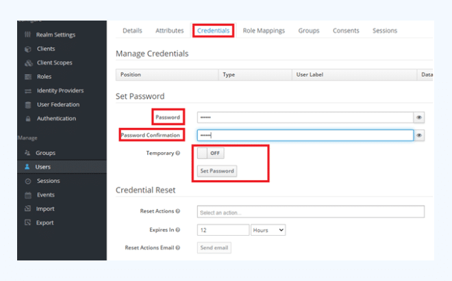Viewport: 452px width, 281px height.
Task: Click the Send email button
Action: click(214, 247)
